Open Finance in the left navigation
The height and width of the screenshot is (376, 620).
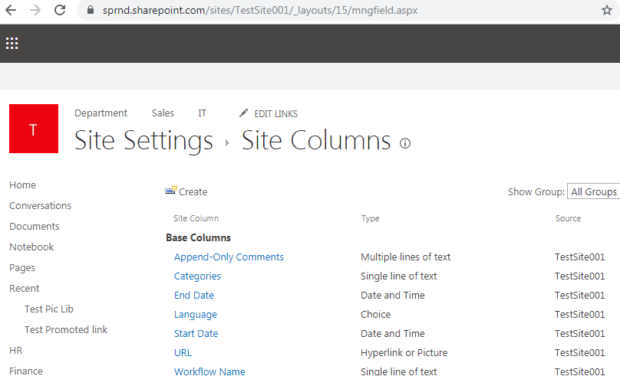26,371
